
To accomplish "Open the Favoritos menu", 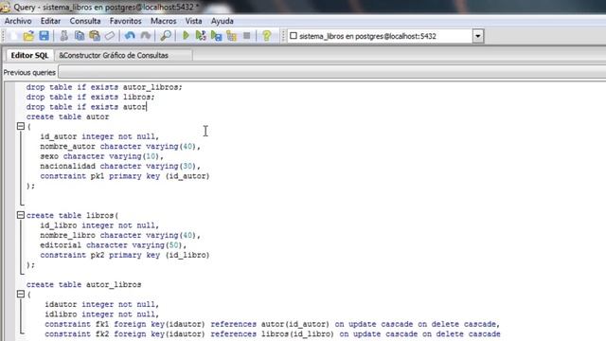I will 125,21.
